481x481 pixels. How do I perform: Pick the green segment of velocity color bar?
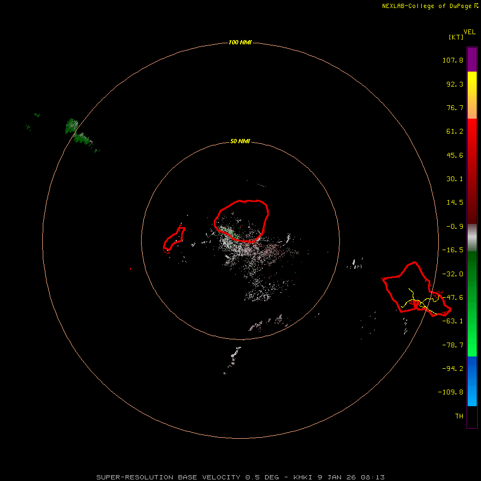coord(472,304)
